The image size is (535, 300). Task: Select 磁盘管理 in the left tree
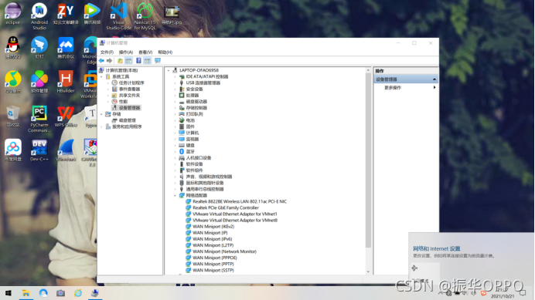[128, 120]
